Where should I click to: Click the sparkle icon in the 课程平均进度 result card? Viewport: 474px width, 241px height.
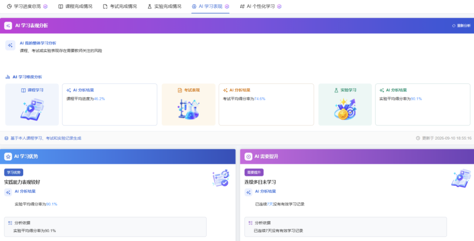pos(68,90)
